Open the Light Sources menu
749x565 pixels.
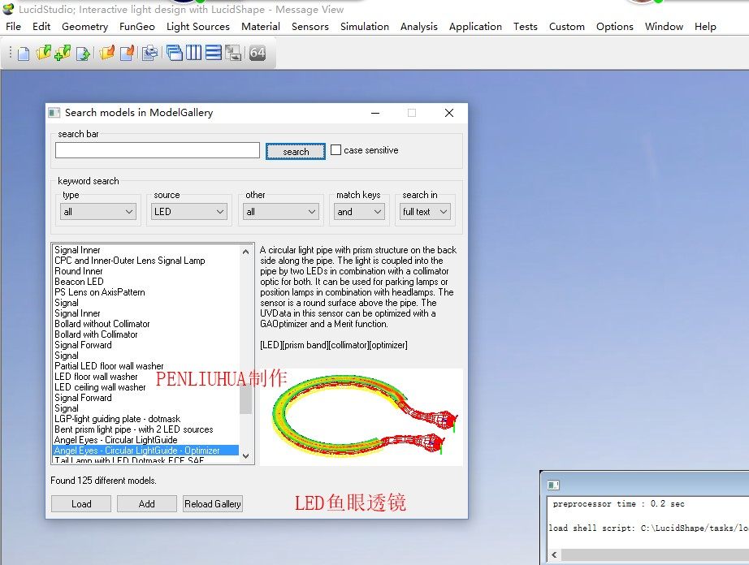click(x=197, y=26)
